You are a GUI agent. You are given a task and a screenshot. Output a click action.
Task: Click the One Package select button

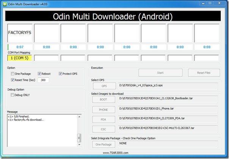tap(104, 145)
